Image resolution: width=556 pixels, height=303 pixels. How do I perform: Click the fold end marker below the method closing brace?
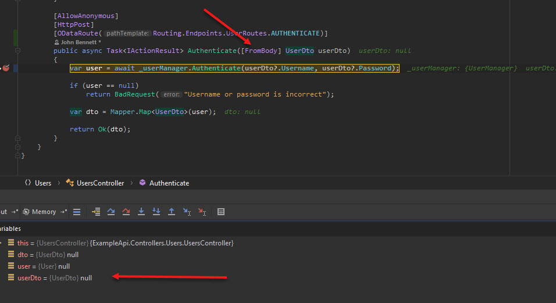click(x=17, y=147)
